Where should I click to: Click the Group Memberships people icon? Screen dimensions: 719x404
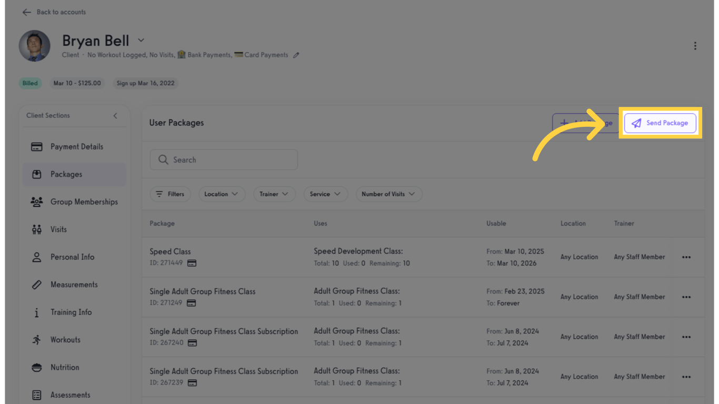pyautogui.click(x=36, y=202)
